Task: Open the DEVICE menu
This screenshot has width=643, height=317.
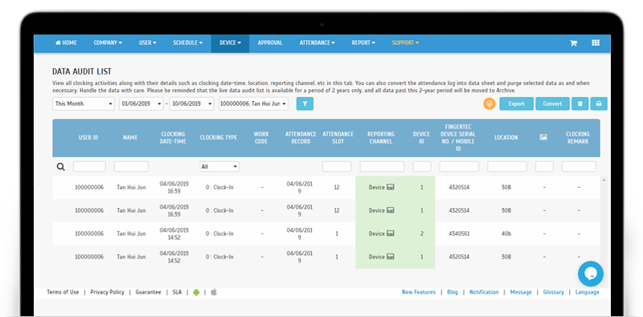Action: pos(230,43)
